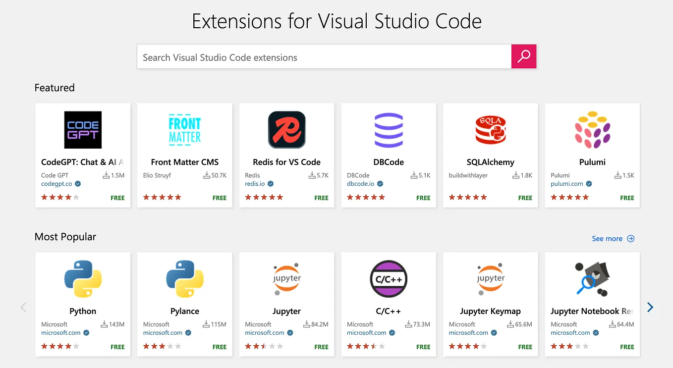
Task: Click the 143M download count
Action: 116,324
